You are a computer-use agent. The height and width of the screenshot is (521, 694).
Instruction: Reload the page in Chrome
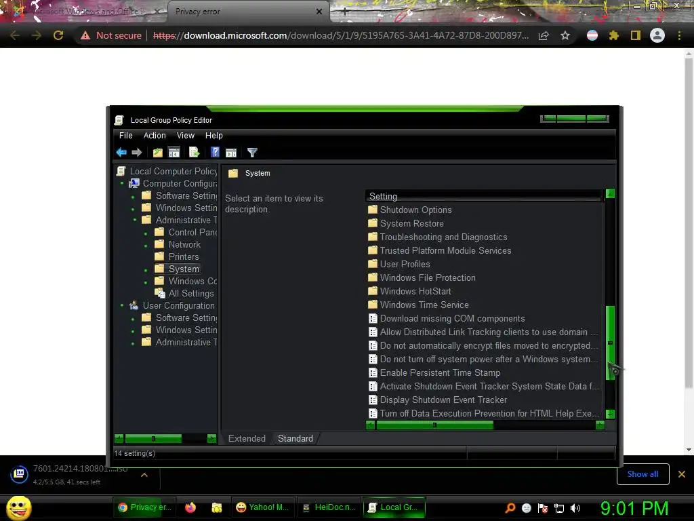coord(58,35)
